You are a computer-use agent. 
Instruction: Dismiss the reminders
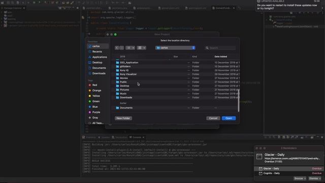(x=315, y=178)
